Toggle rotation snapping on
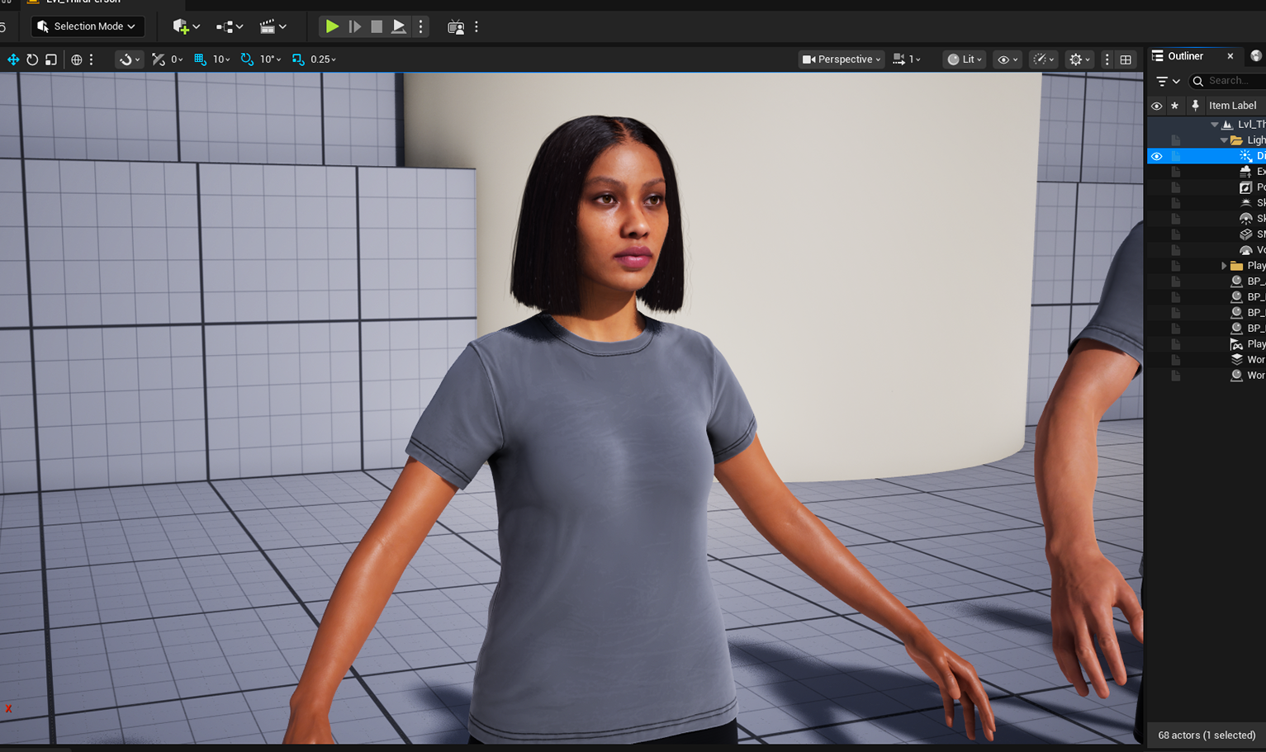Screen dimensions: 1266x752 [x=246, y=59]
